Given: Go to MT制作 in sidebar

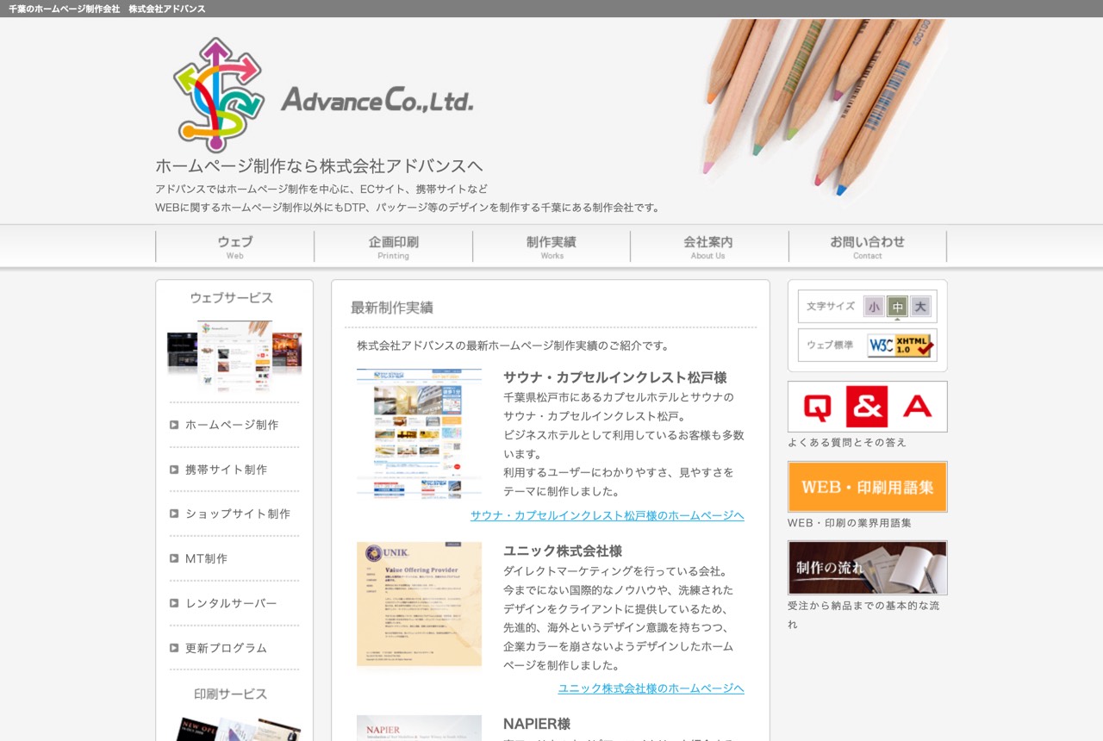Looking at the screenshot, I should click(x=206, y=558).
